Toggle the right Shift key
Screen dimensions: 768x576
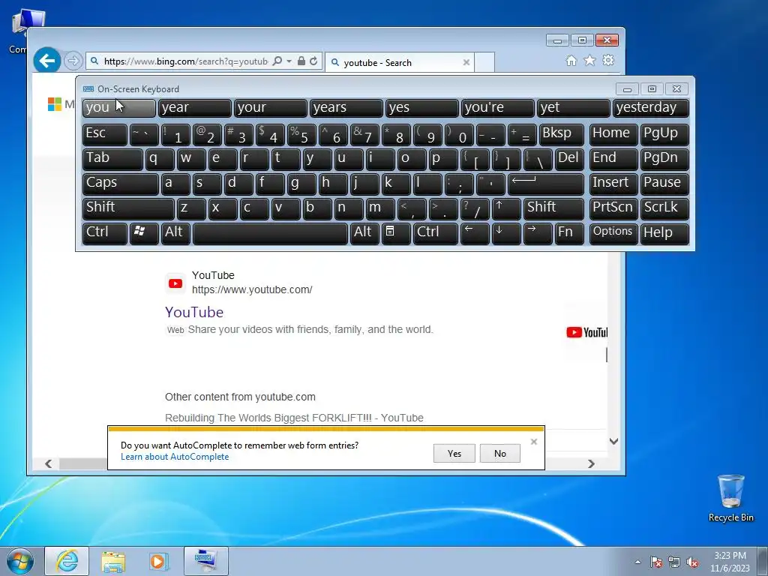(553, 208)
